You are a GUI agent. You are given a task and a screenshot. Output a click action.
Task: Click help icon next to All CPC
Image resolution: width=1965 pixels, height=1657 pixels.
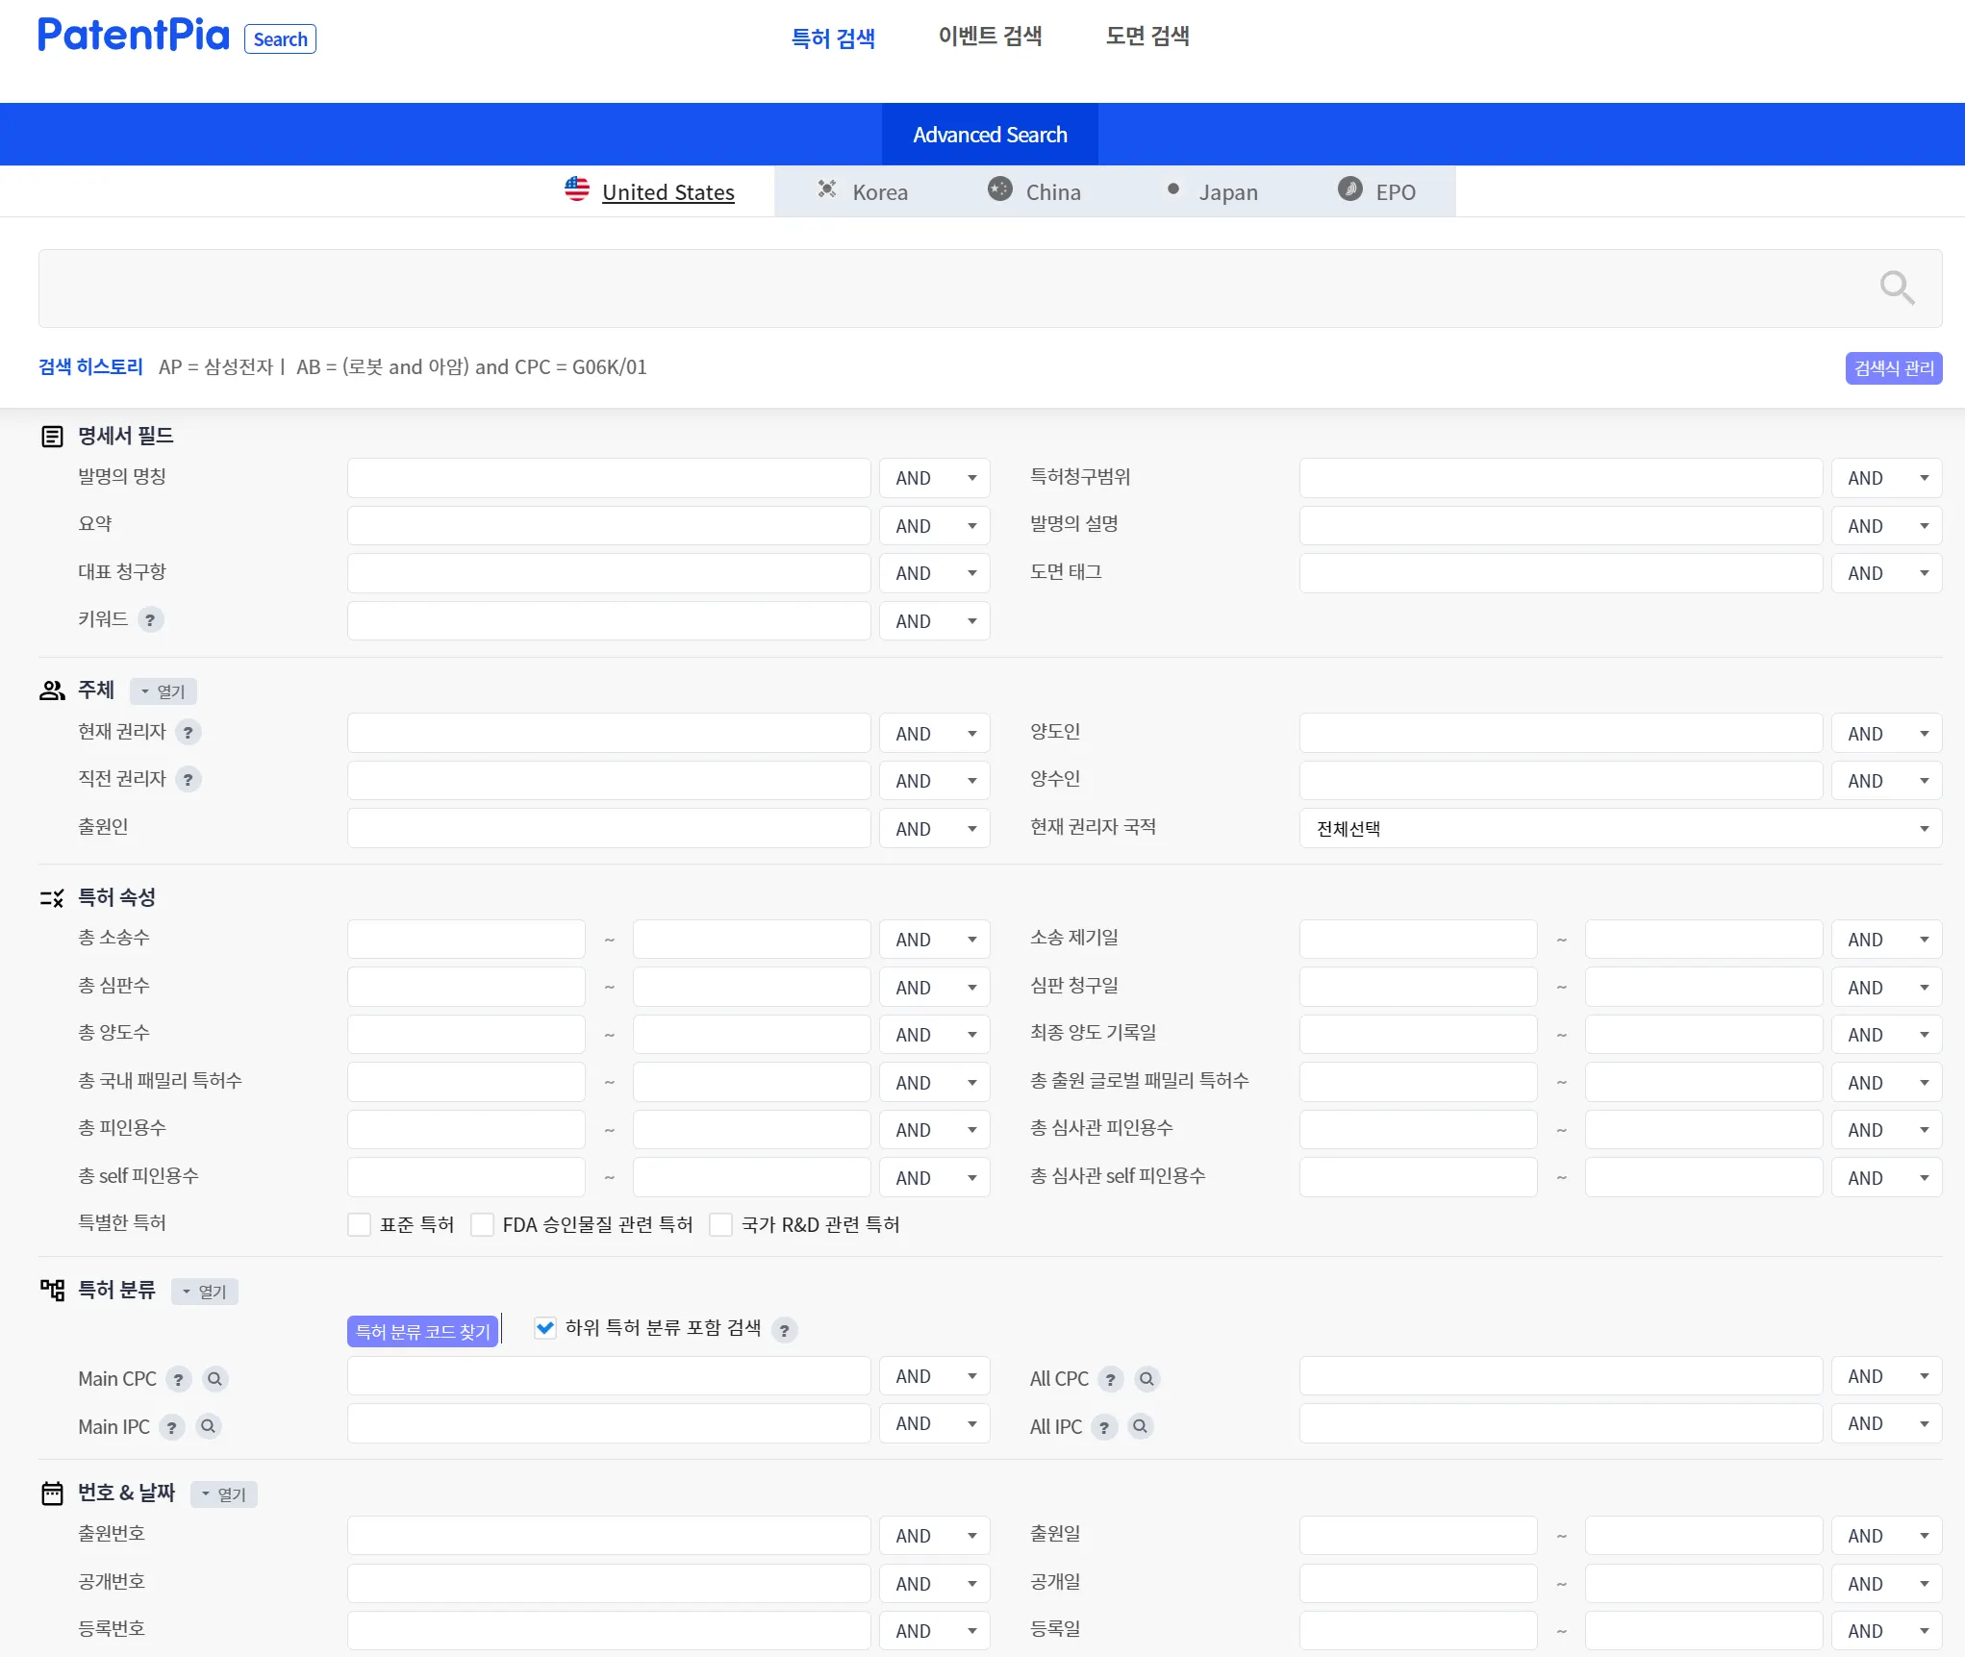tap(1110, 1379)
